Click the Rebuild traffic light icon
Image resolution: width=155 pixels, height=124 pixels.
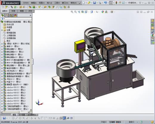click(x=116, y=3)
